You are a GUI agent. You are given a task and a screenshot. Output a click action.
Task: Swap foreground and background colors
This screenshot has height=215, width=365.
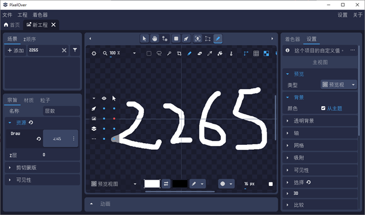click(x=166, y=184)
